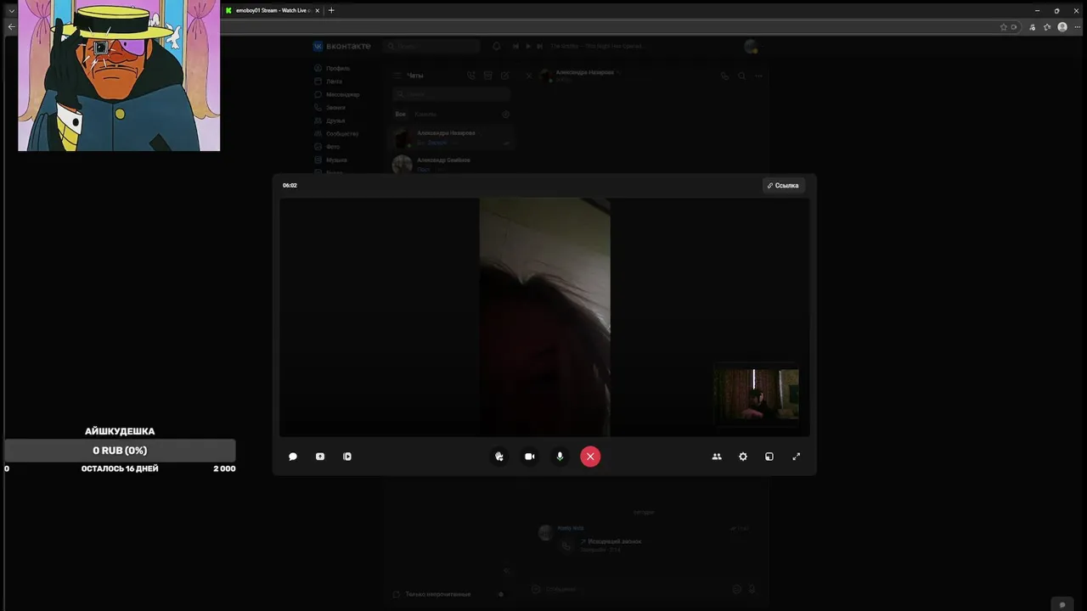
Task: Open VK notifications bell
Action: 497,46
